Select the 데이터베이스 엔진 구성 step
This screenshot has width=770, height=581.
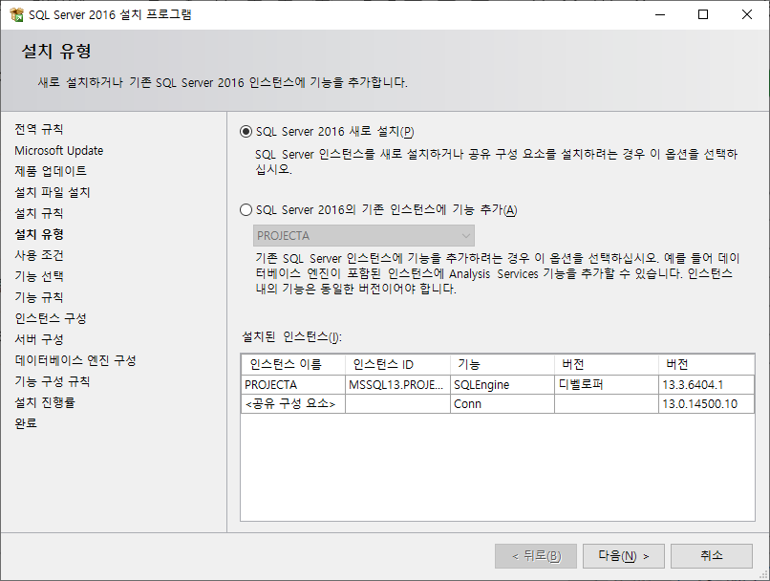[75, 360]
